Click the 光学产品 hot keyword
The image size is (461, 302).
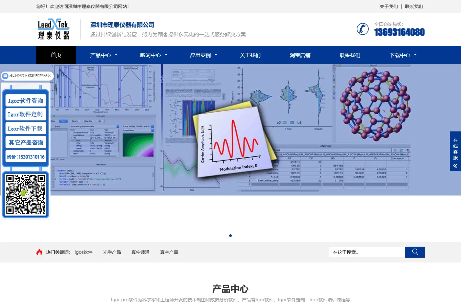tap(112, 252)
